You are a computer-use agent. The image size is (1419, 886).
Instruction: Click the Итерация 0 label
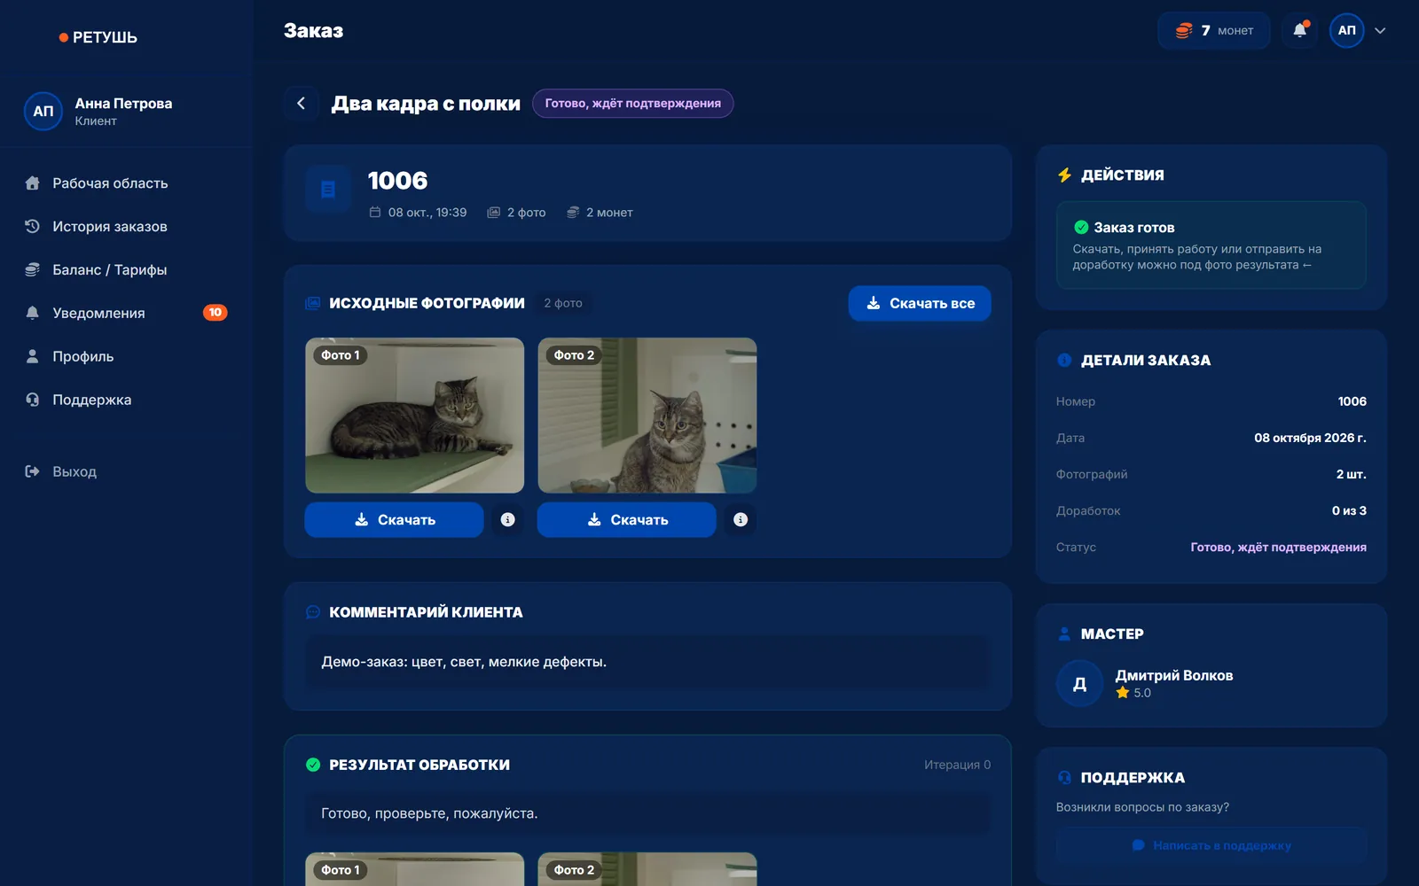[x=958, y=765]
